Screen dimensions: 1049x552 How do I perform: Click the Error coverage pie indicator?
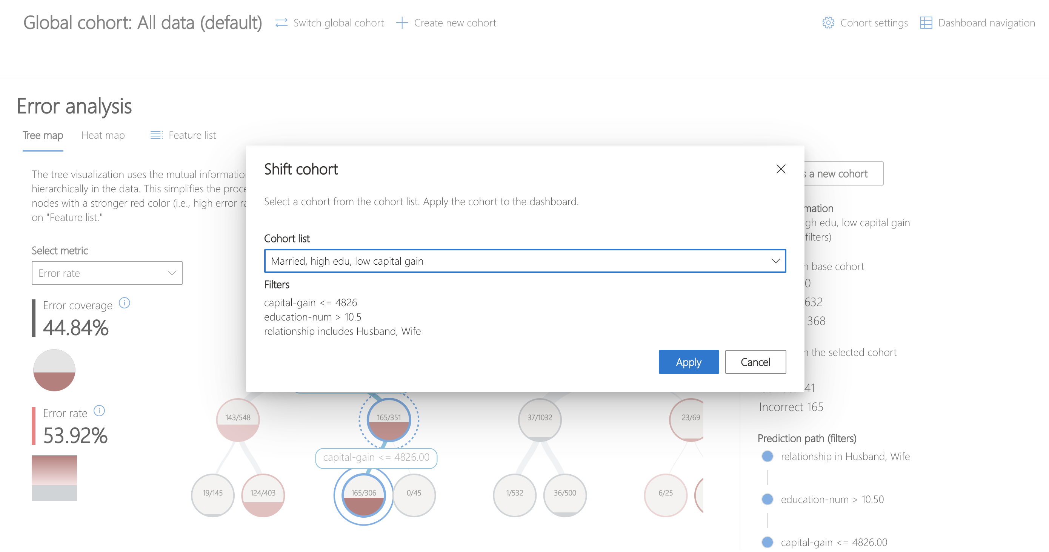54,370
